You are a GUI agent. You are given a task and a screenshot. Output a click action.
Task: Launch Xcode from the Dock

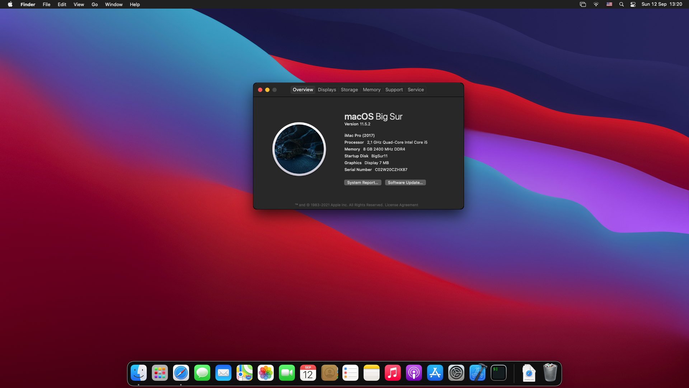click(477, 373)
